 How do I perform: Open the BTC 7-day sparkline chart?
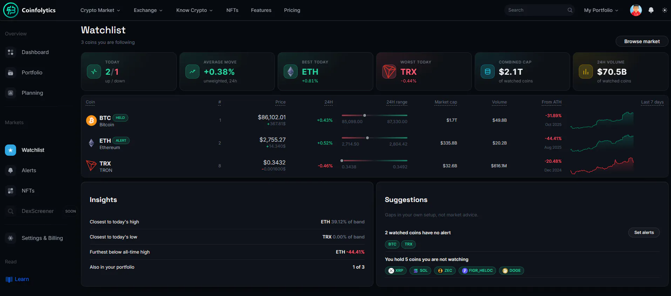tap(602, 120)
